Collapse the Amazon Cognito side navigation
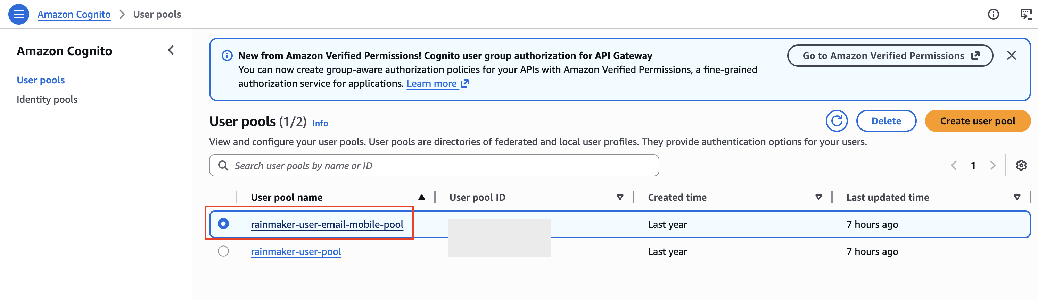Viewport: 1038px width, 300px height. (x=171, y=50)
